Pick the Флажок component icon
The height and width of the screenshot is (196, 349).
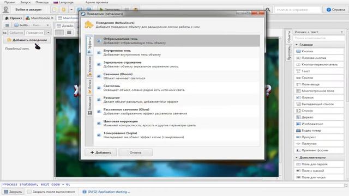coord(298,97)
